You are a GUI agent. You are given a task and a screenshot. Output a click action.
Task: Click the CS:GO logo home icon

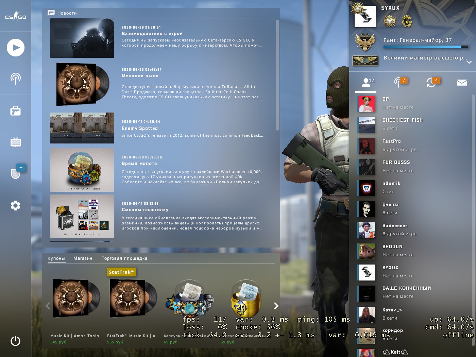click(x=16, y=16)
